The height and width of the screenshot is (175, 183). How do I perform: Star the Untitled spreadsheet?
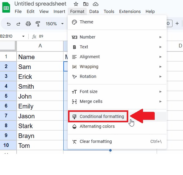pos(76,4)
